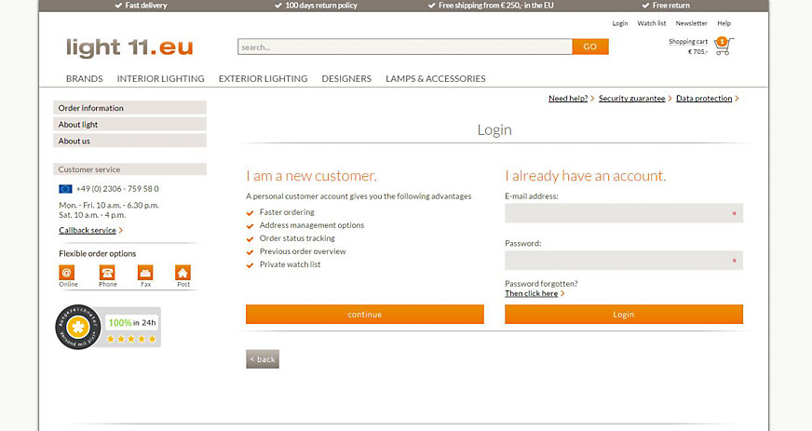Select the Phone order option icon

click(x=108, y=273)
